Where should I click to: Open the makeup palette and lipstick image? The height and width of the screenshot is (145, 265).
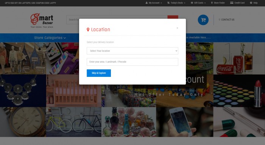tap(239, 91)
